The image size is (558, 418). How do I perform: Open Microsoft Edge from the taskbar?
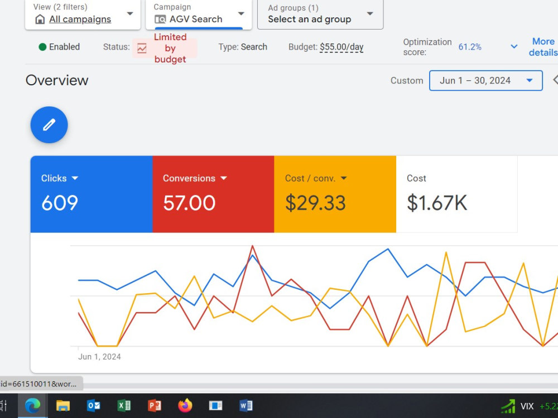(x=32, y=406)
